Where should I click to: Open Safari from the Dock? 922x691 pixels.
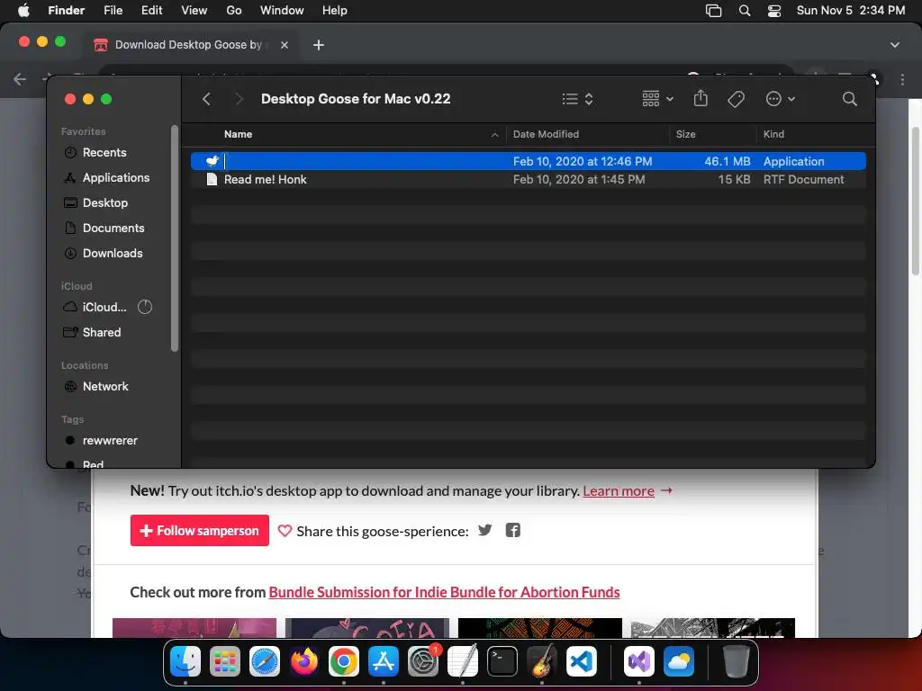(265, 661)
